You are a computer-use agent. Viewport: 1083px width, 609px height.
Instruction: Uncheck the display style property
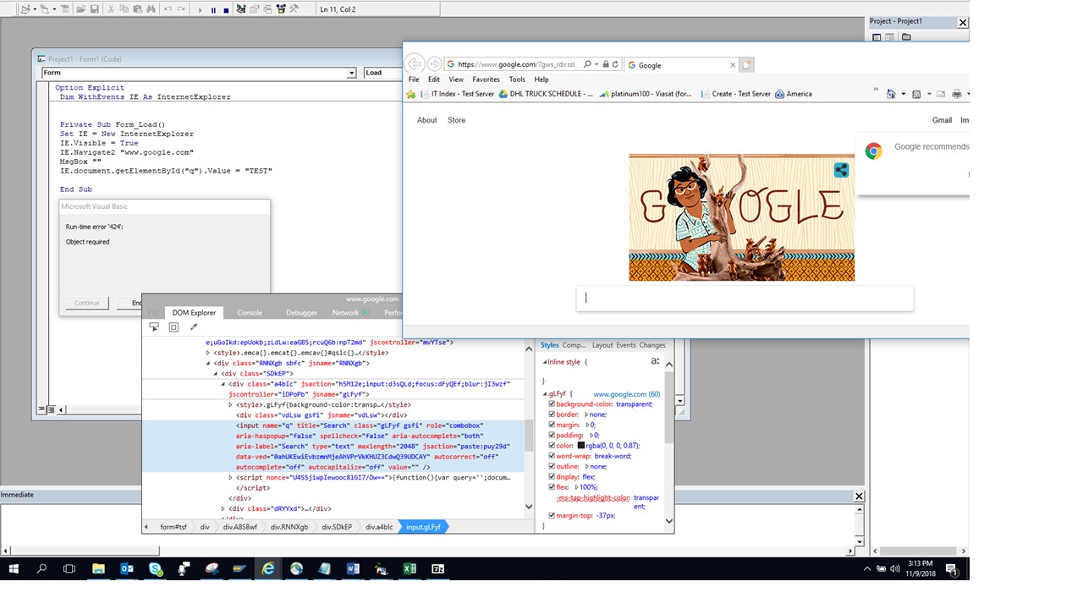click(552, 476)
